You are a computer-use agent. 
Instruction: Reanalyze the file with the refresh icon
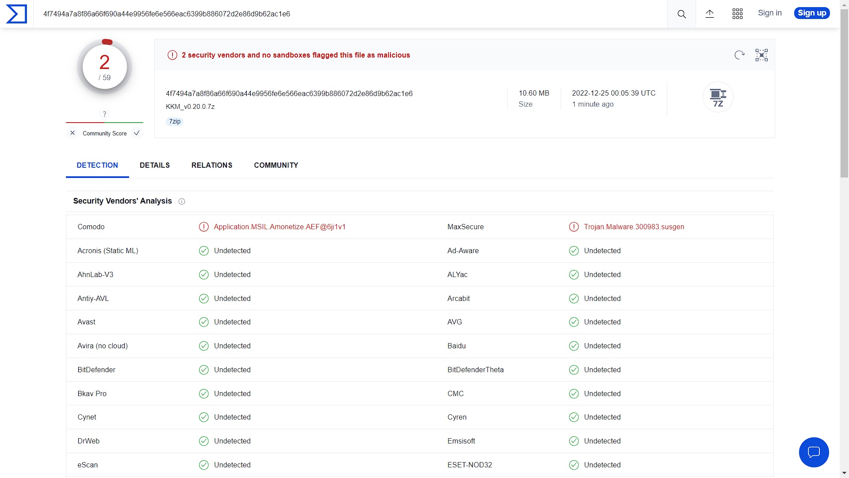739,55
